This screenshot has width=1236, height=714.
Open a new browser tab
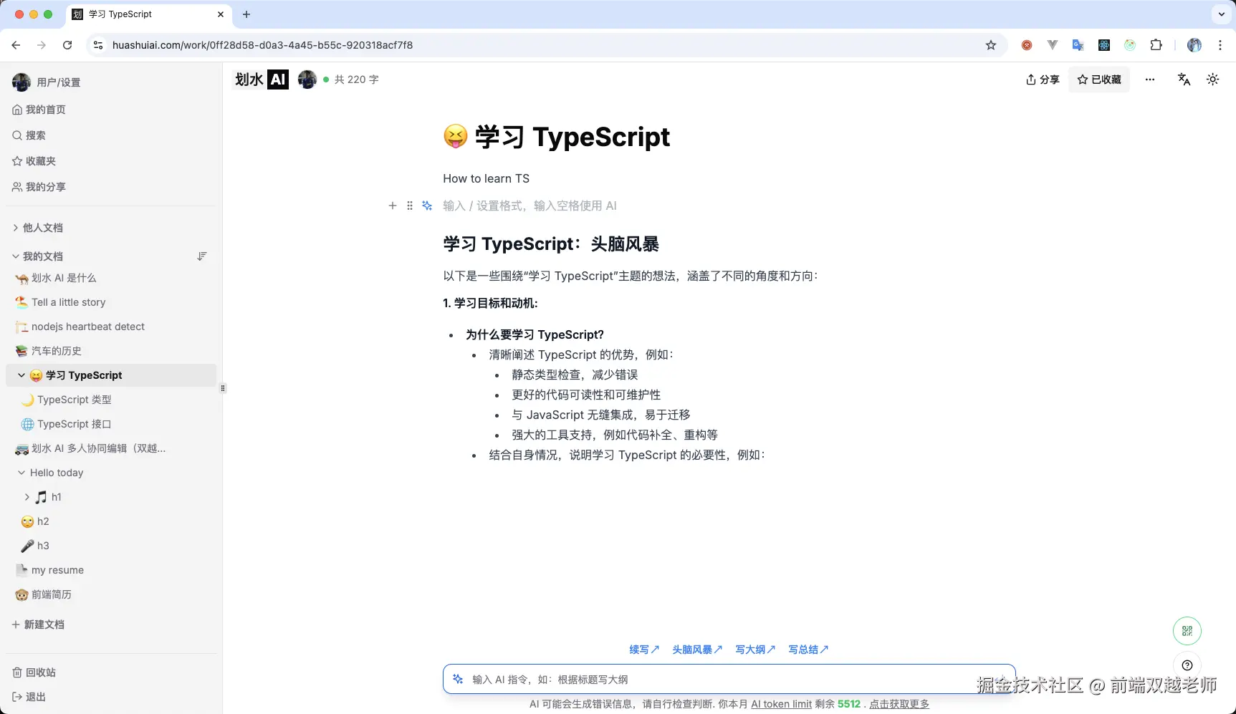click(x=246, y=14)
